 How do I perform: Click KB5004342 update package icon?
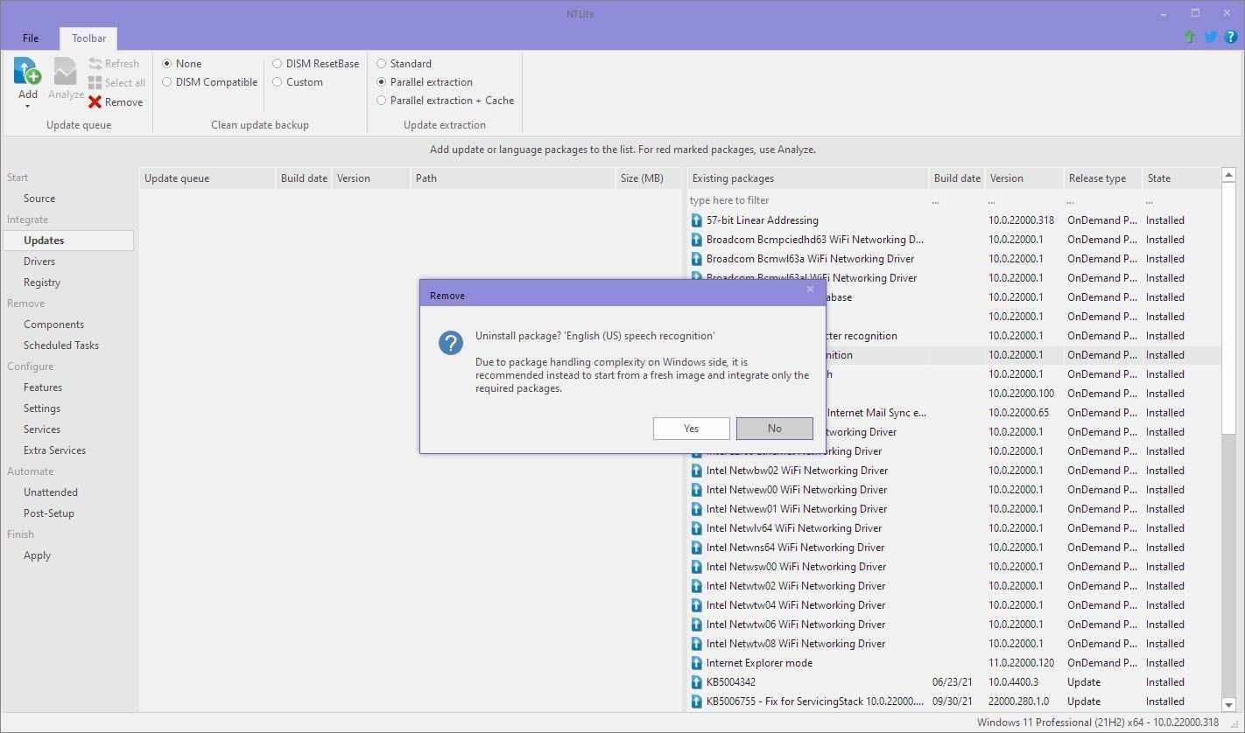697,682
